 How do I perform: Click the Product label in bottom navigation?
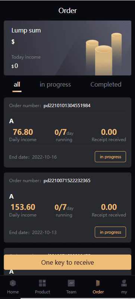click(x=43, y=292)
